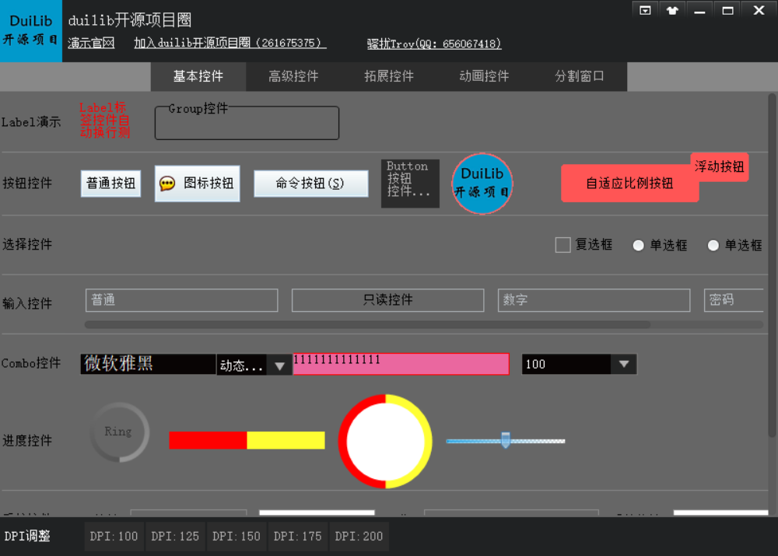The image size is (778, 556).
Task: Click the red 自适应比例按钮 button
Action: pos(629,184)
